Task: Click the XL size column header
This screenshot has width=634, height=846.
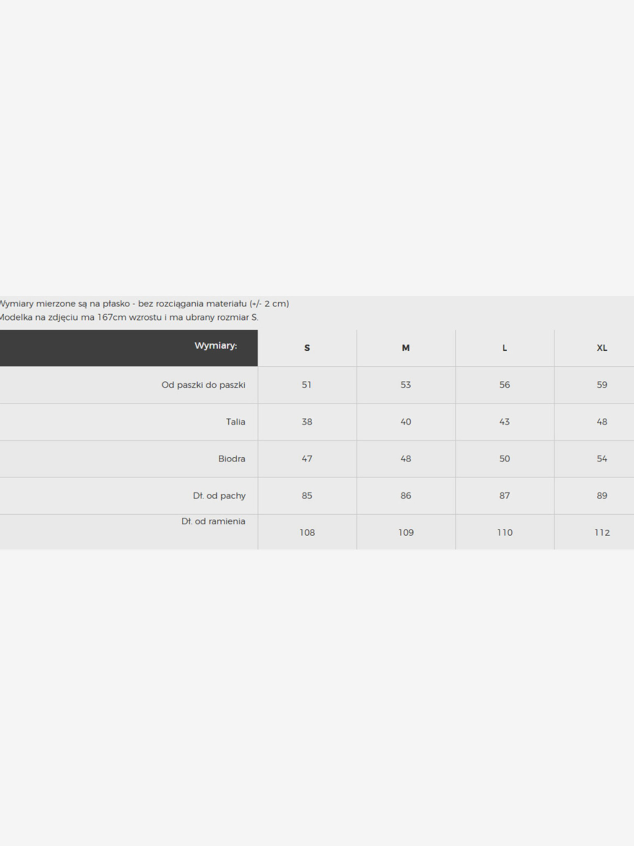Action: coord(602,348)
